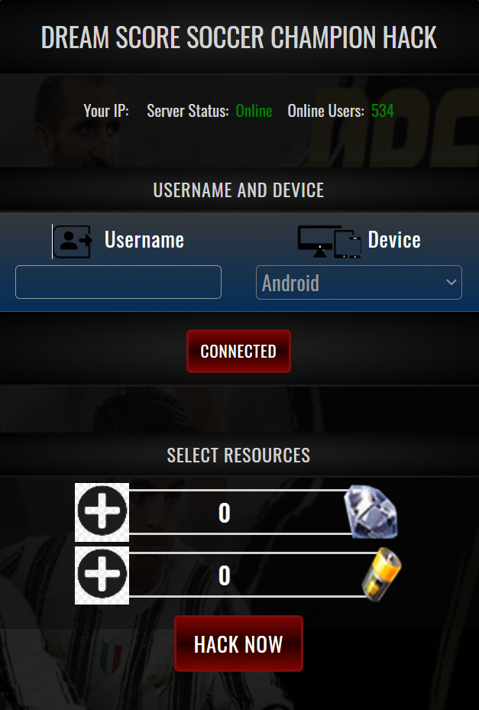479x710 pixels.
Task: Click the Dream Score Soccer Champion Hack title
Action: tap(239, 37)
